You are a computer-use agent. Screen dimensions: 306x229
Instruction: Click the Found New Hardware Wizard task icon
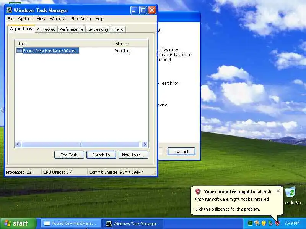click(x=20, y=51)
